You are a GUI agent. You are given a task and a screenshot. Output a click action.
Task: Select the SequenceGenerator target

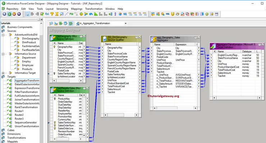[x=26, y=123]
